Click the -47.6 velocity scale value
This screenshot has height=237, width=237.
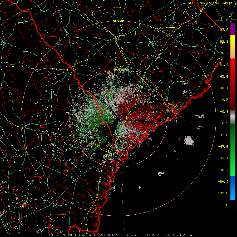point(223,147)
